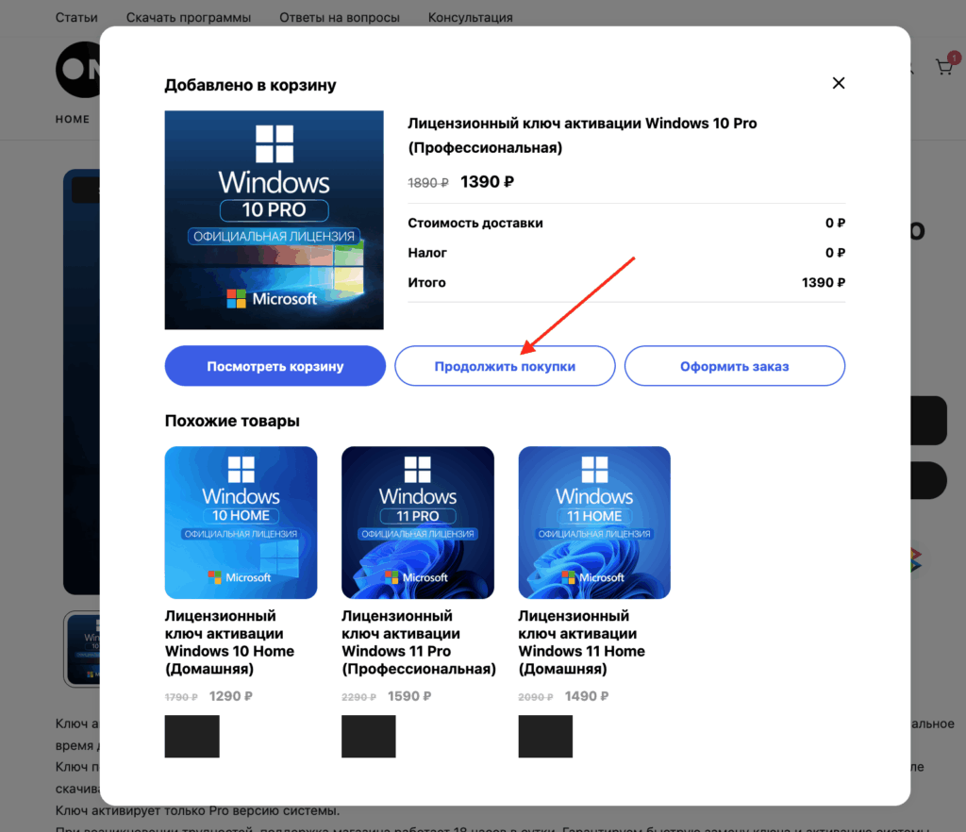Open the Windows 11 Pro product thumbnail
The width and height of the screenshot is (966, 832).
pyautogui.click(x=417, y=523)
